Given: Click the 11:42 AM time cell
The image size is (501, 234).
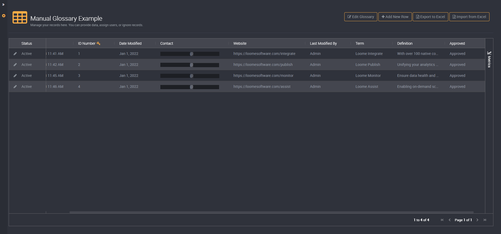Looking at the screenshot, I should coord(55,65).
